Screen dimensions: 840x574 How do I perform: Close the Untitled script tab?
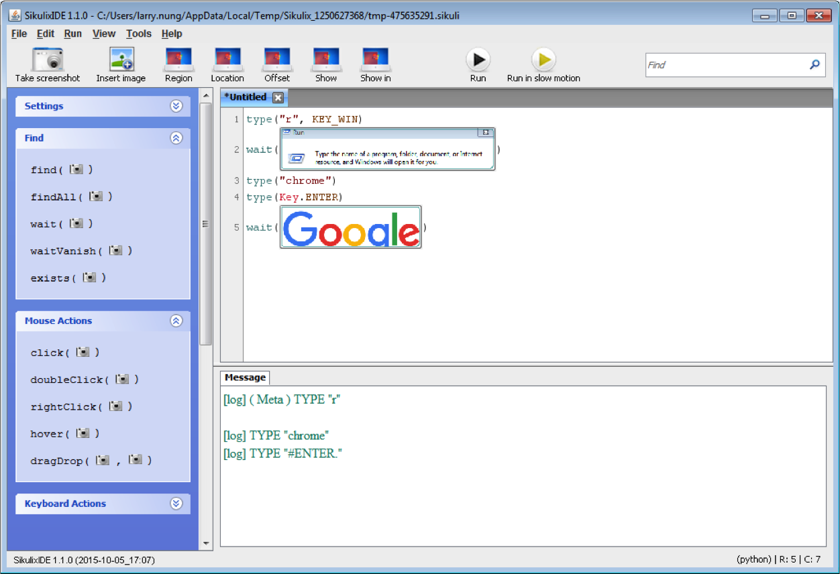point(278,98)
